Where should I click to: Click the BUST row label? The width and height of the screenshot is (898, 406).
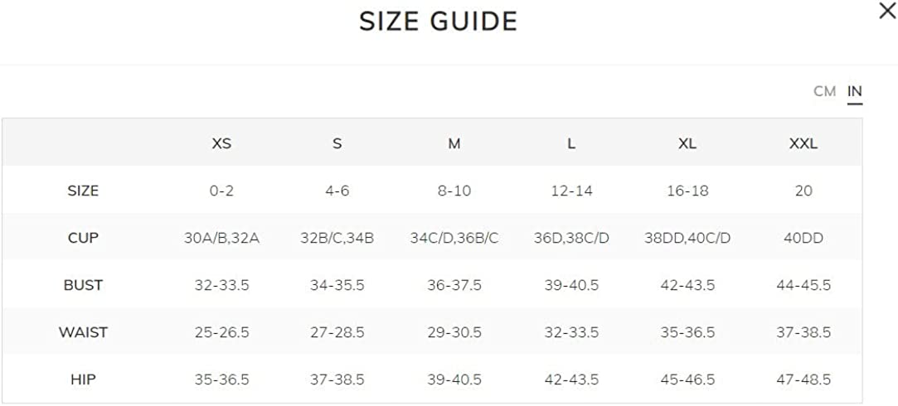[x=83, y=285]
